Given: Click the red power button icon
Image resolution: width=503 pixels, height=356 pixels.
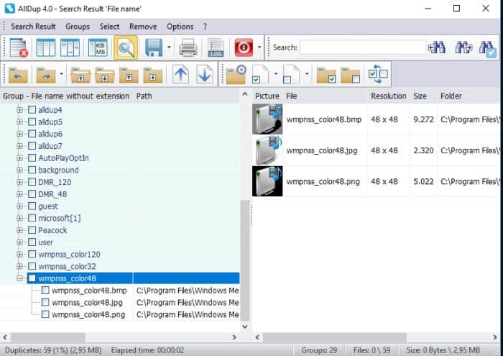Looking at the screenshot, I should 243,48.
